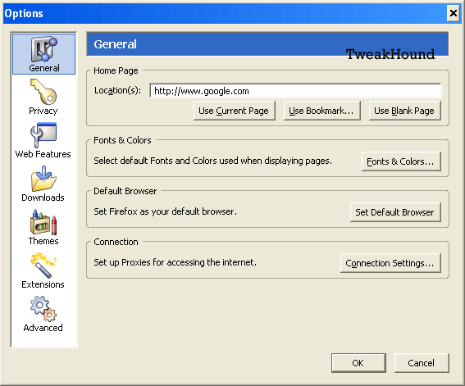The width and height of the screenshot is (465, 386).
Task: Select the Advanced label in sidebar
Action: point(43,328)
